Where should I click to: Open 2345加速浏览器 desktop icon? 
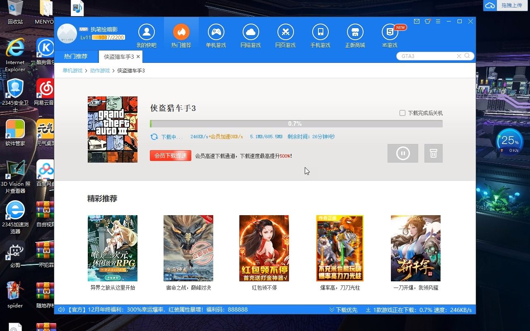point(15,217)
